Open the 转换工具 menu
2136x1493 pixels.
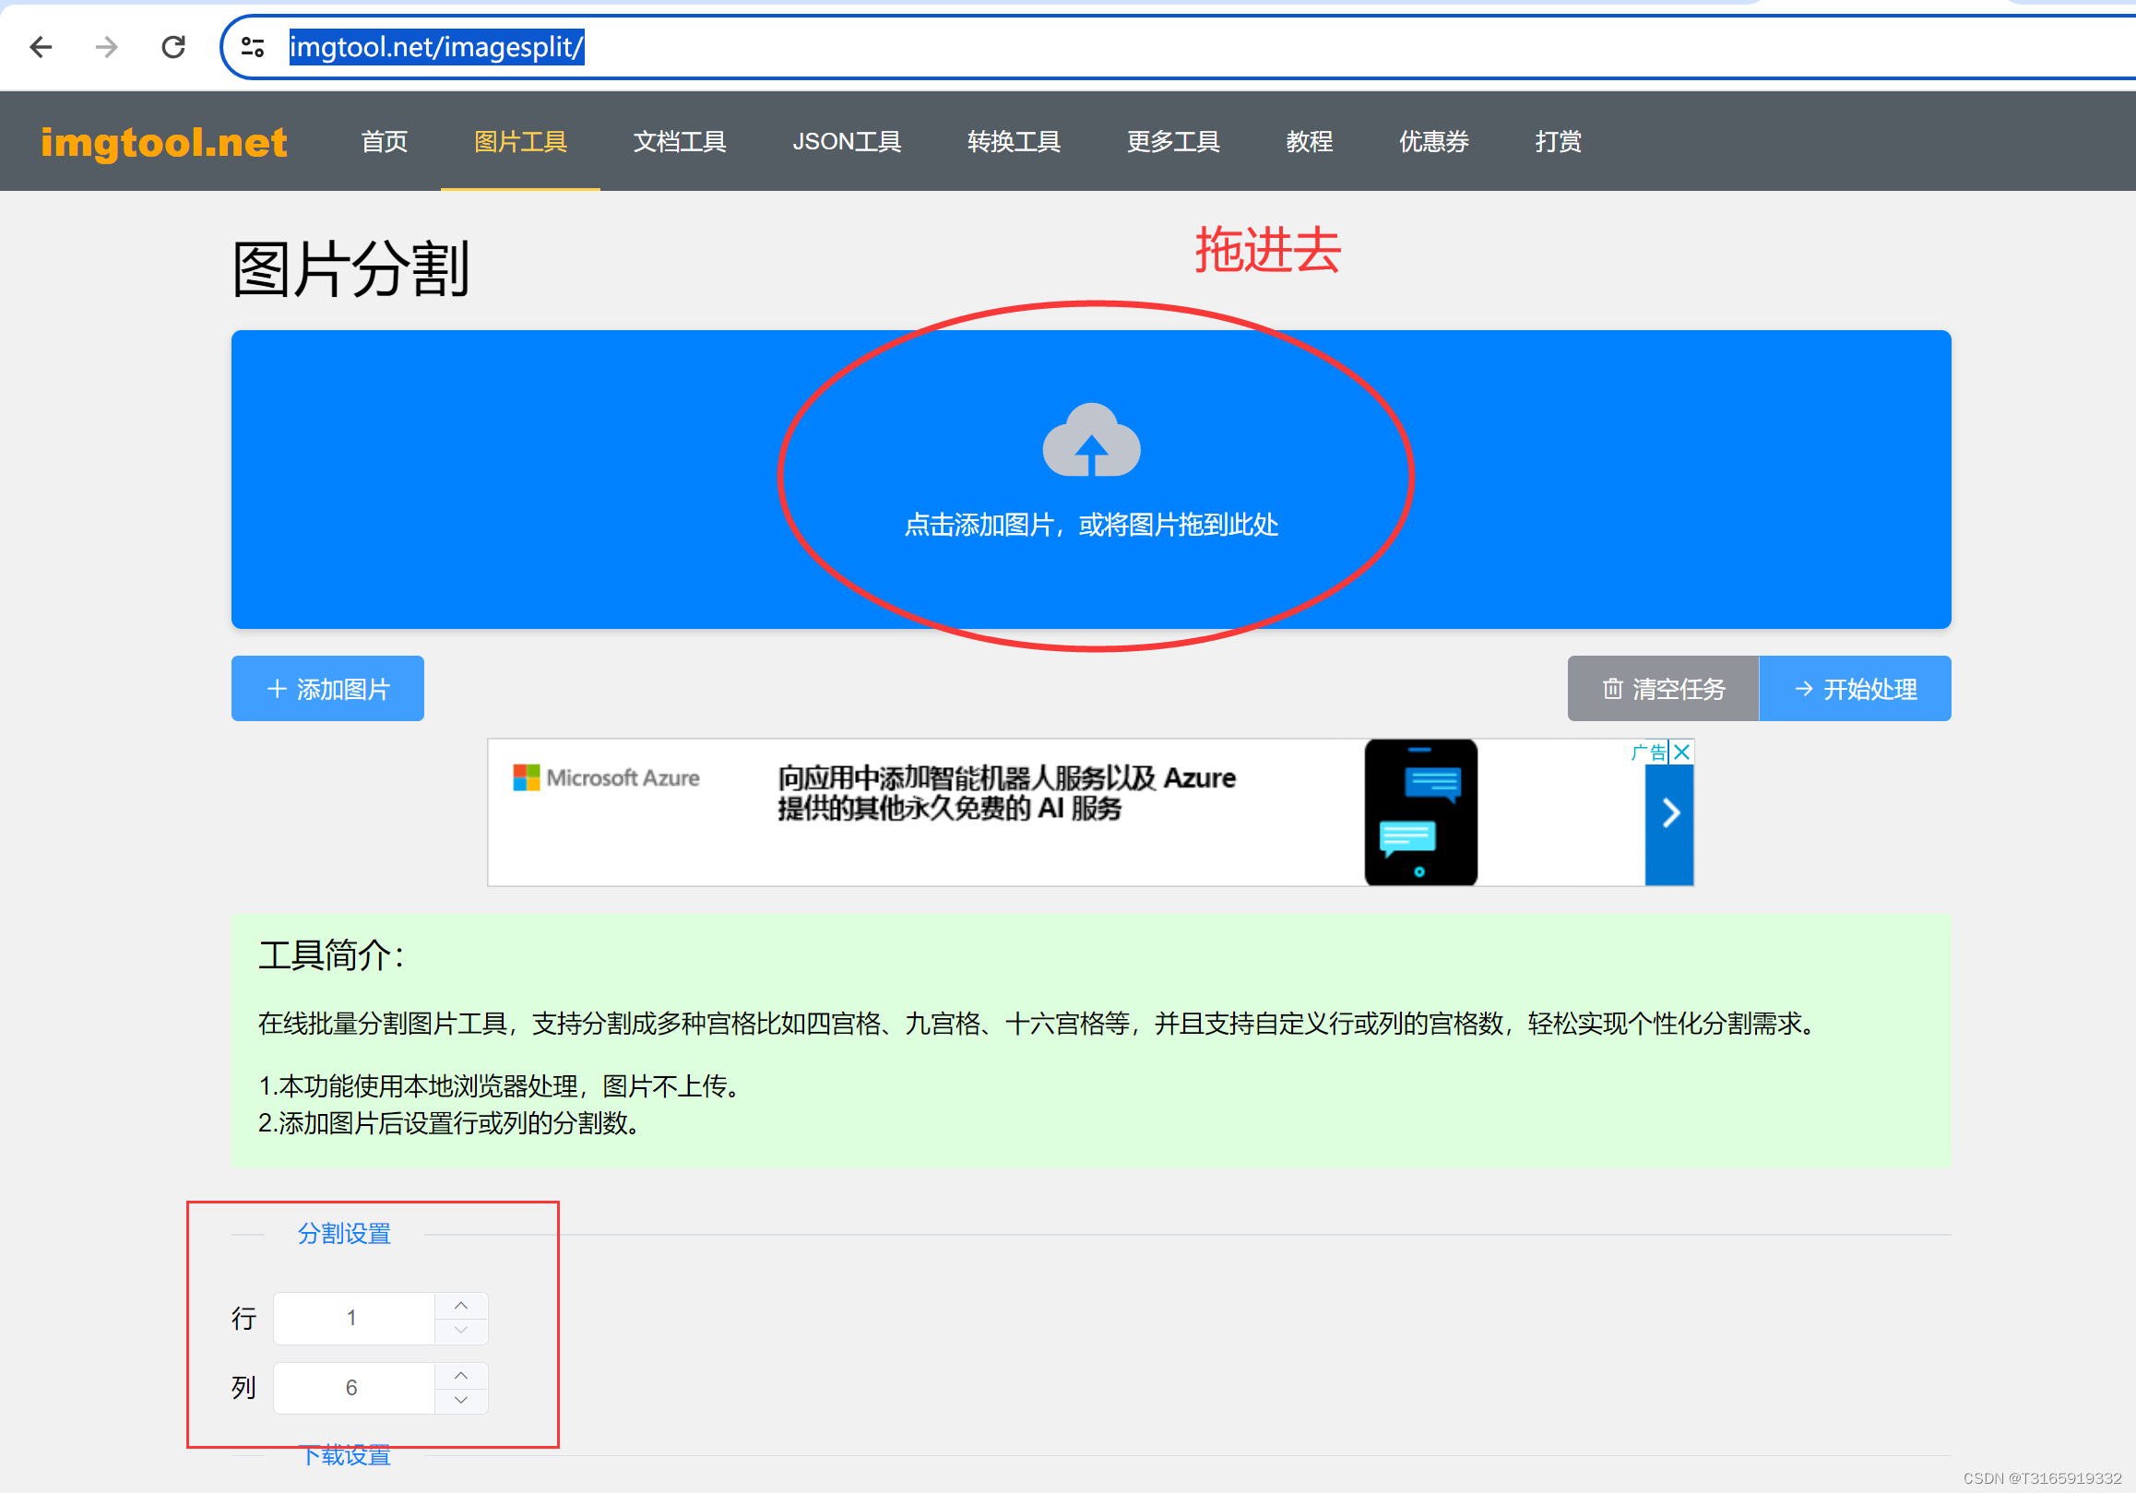click(x=1013, y=142)
